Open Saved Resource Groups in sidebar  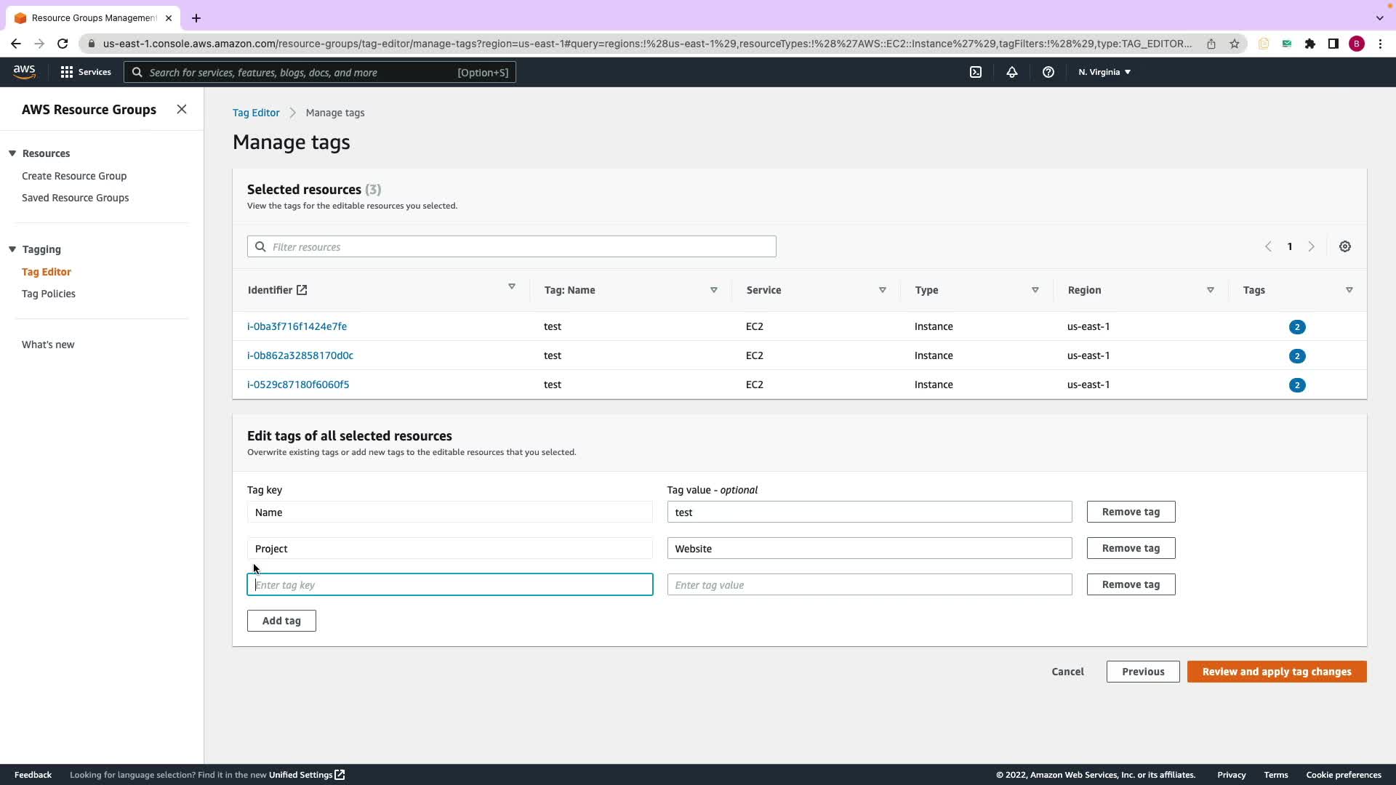coord(75,198)
